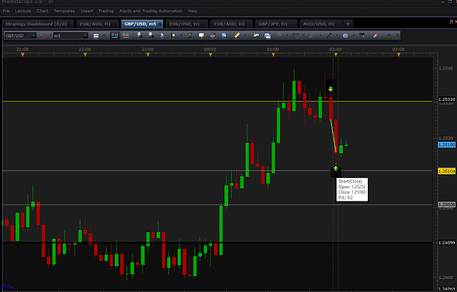Open the GBP/USD symbol dropdown
The image size is (457, 292).
(x=34, y=36)
